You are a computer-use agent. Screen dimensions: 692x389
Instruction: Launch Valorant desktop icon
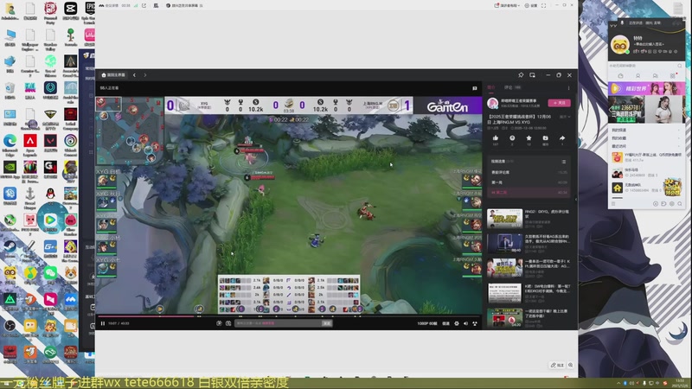pyautogui.click(x=50, y=143)
